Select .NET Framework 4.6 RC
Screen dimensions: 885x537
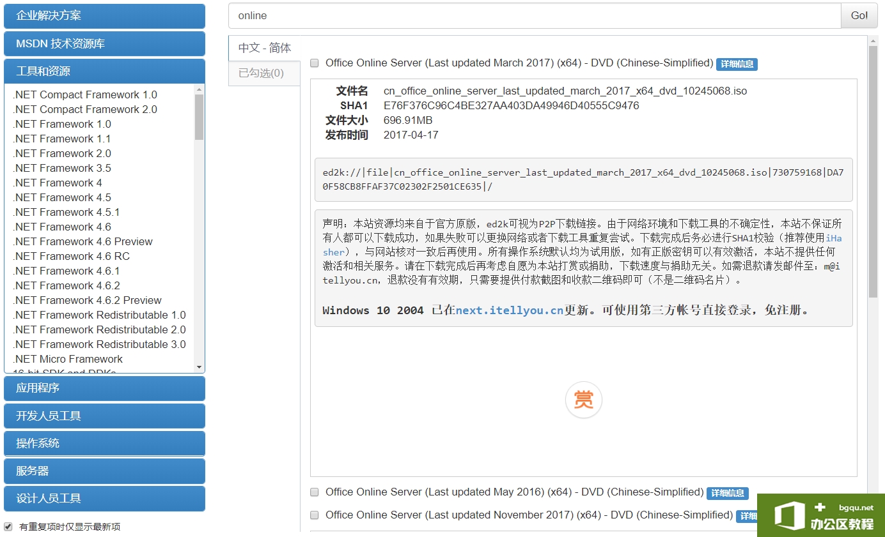click(71, 256)
